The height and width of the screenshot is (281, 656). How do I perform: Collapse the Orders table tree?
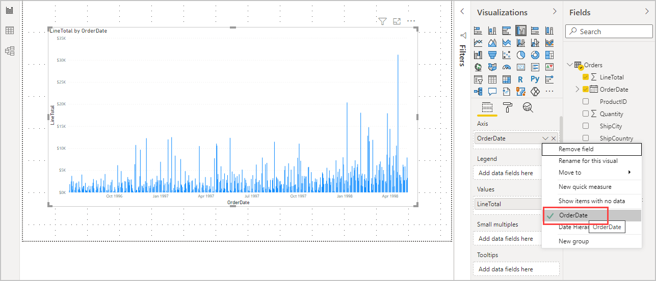[x=570, y=65]
